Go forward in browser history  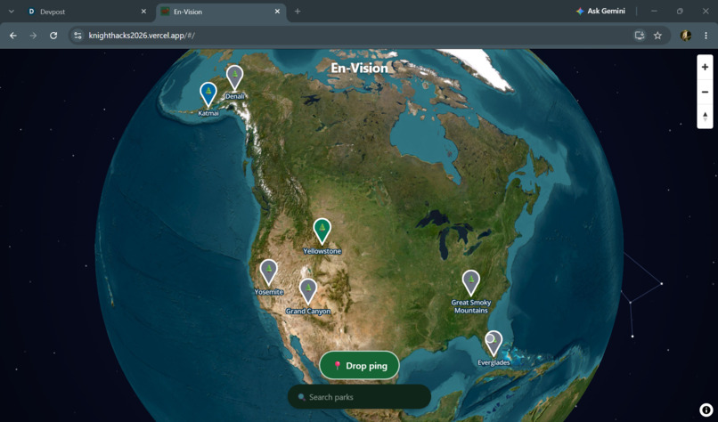tap(33, 36)
